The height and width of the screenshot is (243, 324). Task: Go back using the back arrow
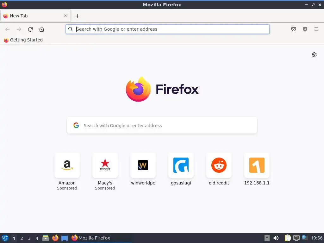[8, 29]
